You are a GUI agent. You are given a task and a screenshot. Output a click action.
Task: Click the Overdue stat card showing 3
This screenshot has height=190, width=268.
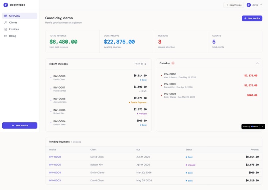181,41
